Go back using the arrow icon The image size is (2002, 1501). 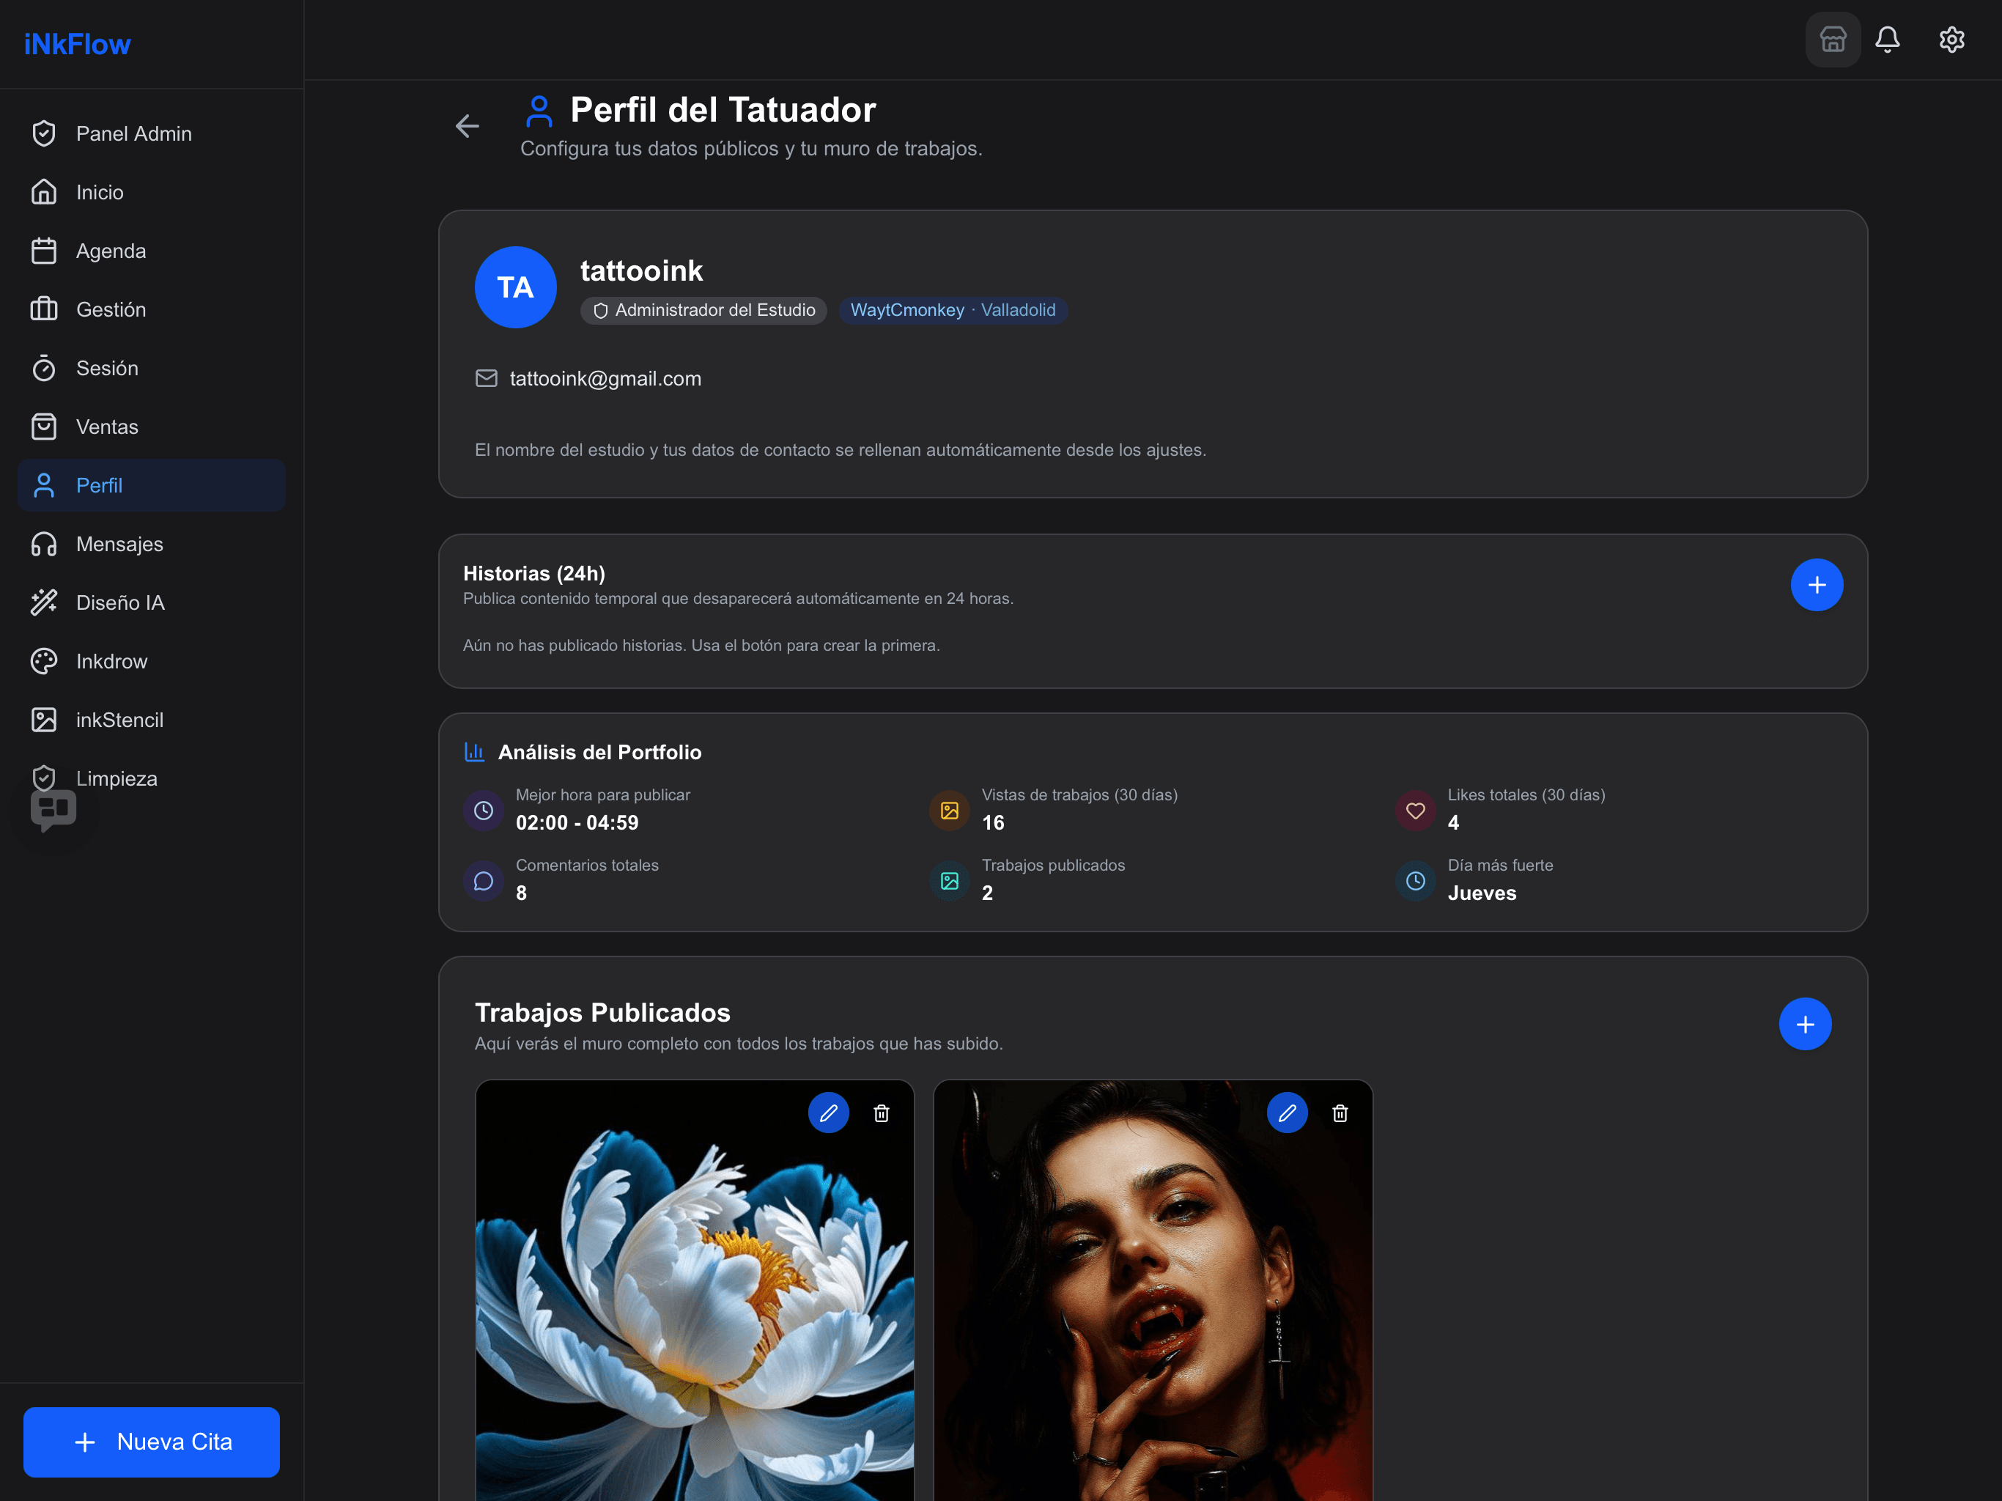tap(467, 126)
